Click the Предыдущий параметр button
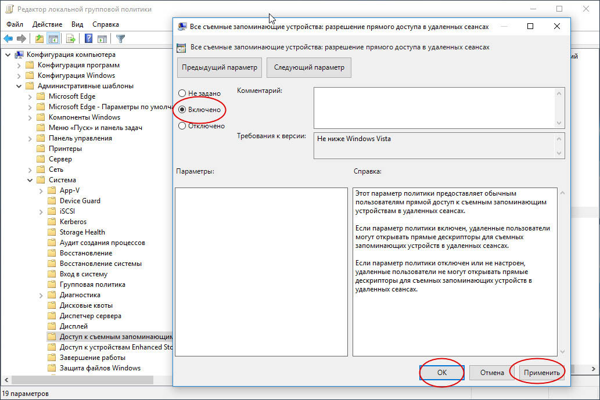Image resolution: width=600 pixels, height=400 pixels. tap(220, 67)
